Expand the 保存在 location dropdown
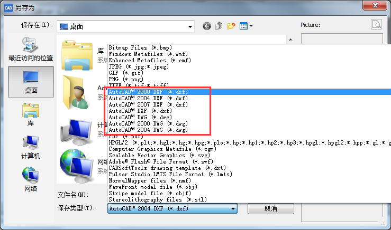This screenshot has width=391, height=230. point(190,26)
